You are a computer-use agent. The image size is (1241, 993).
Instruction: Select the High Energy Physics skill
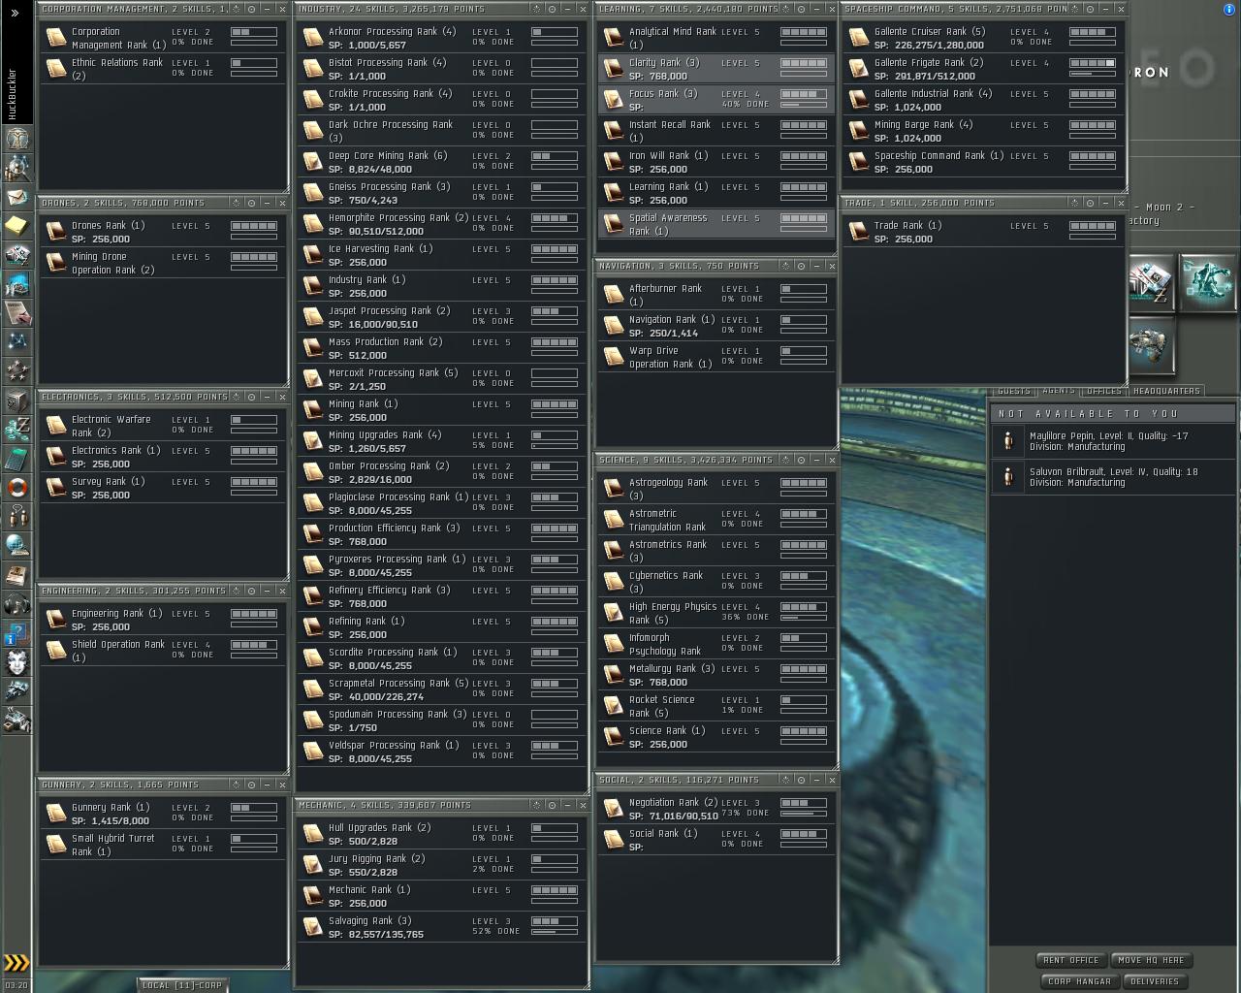716,613
